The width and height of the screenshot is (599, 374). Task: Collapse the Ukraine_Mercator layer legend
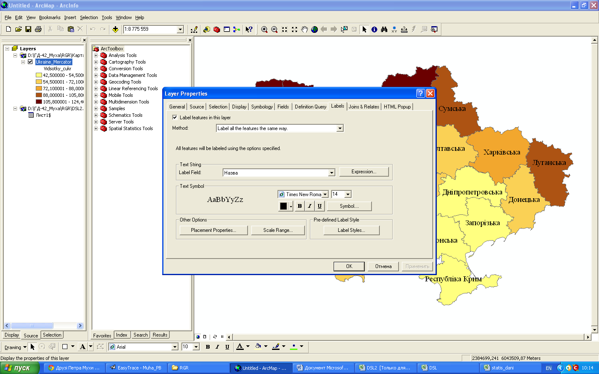click(x=23, y=62)
